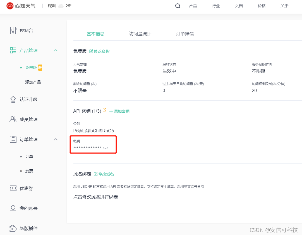Viewport: 302px width, 235px height.
Task: Open API 密钥 external link icon
Action: [x=104, y=110]
